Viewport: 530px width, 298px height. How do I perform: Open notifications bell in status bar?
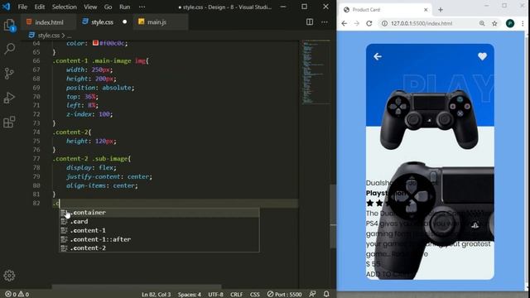[326, 294]
